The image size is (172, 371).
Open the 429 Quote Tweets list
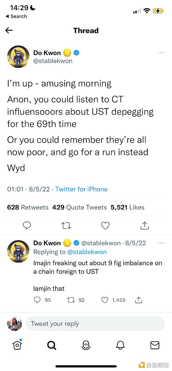click(x=79, y=207)
